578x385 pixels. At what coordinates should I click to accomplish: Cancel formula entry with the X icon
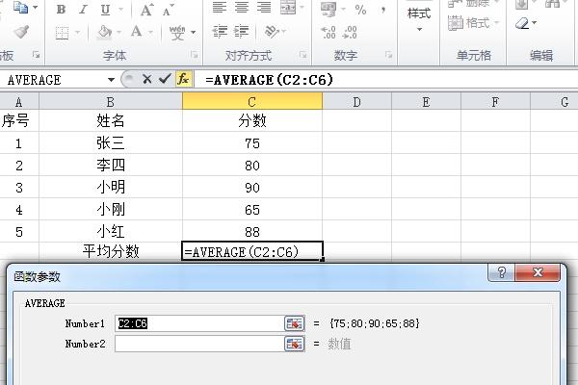[147, 79]
